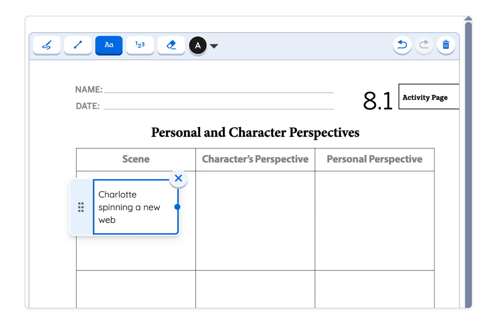Viewport: 497px width, 324px height.
Task: Select the freehand pen drawing tool
Action: (47, 45)
